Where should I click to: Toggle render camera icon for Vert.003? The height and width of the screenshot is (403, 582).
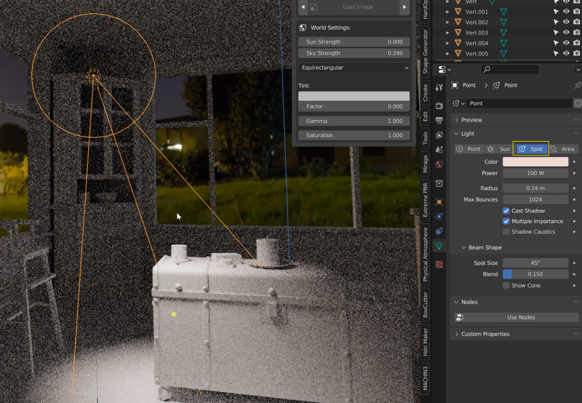click(577, 33)
